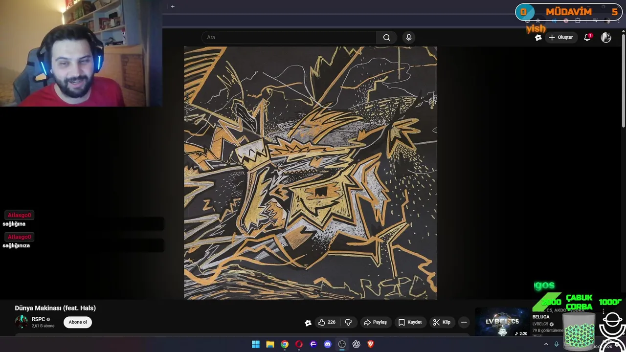The height and width of the screenshot is (352, 626).
Task: Open the BELUGA recommended video thumbnail
Action: (502, 322)
